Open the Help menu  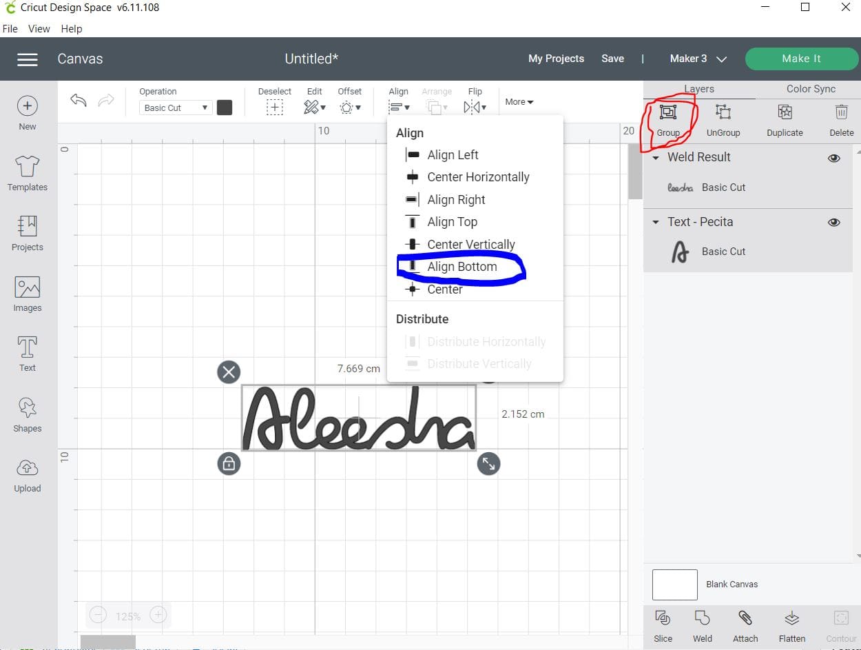tap(72, 29)
